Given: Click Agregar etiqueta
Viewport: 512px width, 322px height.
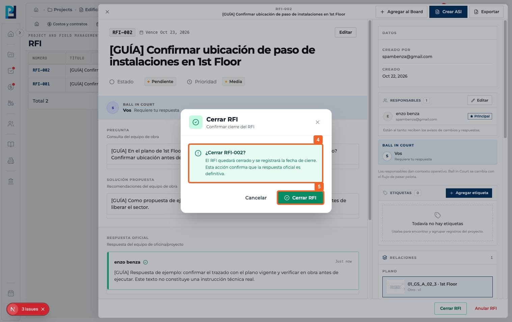Looking at the screenshot, I should (469, 193).
